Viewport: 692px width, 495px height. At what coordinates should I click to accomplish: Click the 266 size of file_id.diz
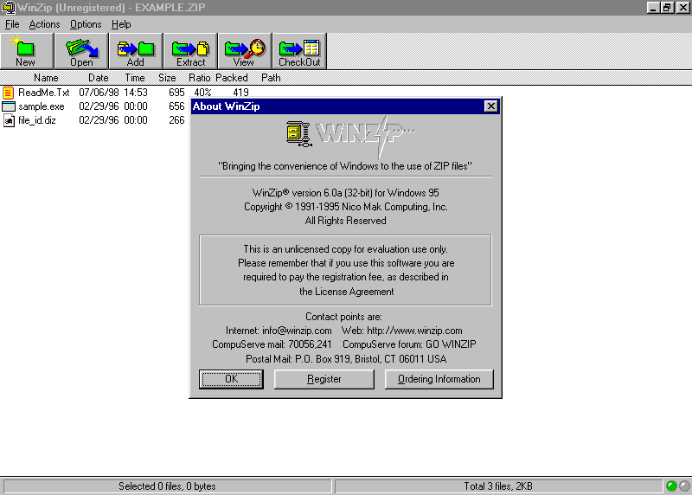coord(176,120)
